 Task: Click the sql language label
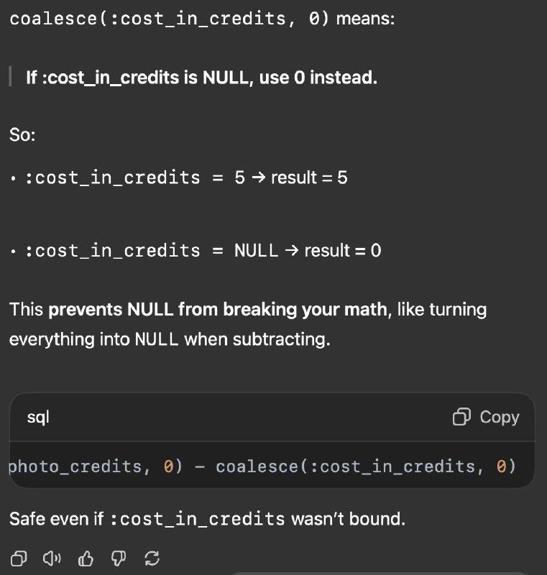tap(38, 418)
